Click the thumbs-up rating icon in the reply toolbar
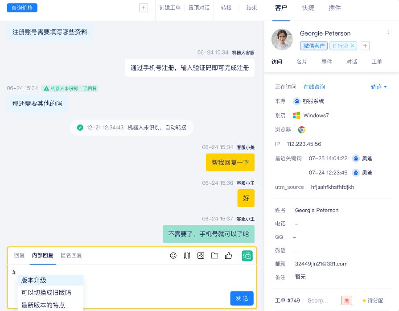This screenshot has height=311, width=399. (x=228, y=255)
